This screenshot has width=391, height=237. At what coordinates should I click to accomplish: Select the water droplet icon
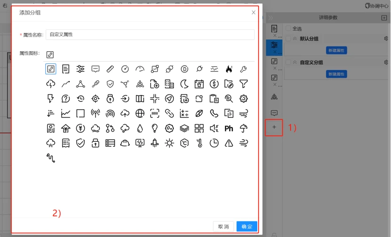click(140, 128)
